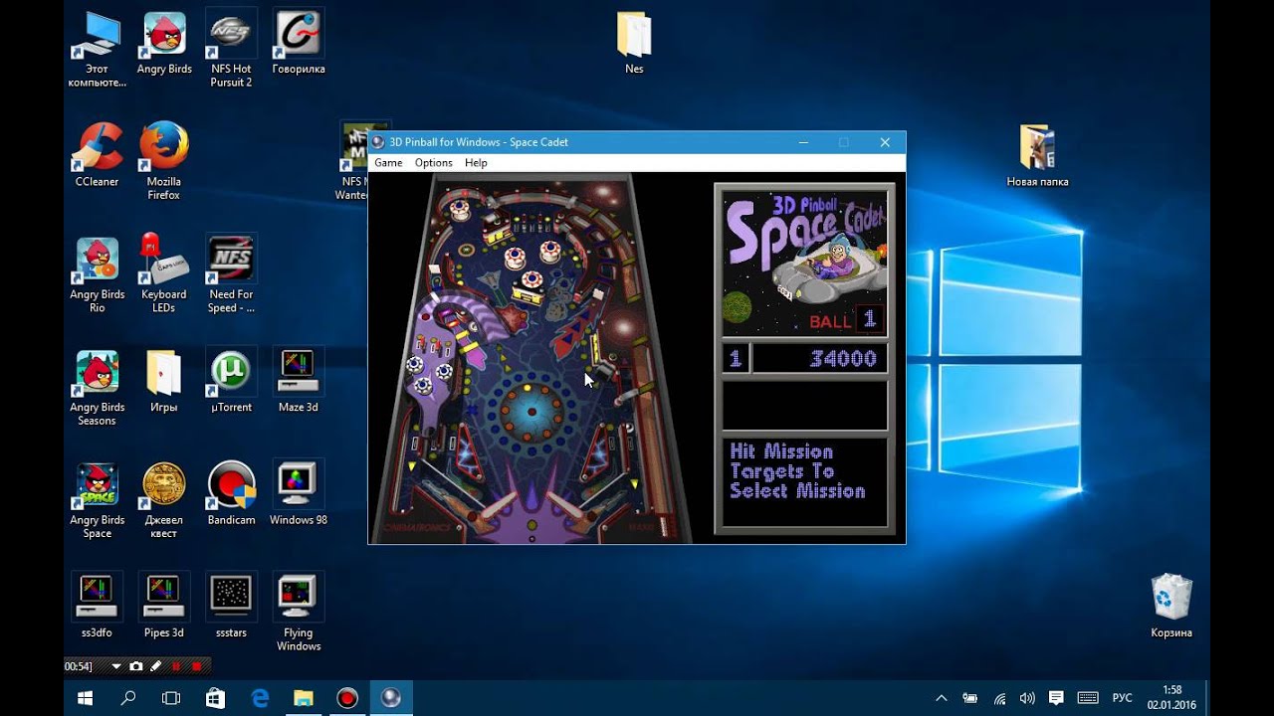Open the Windows Start menu
Image resolution: width=1274 pixels, height=716 pixels.
pos(85,698)
